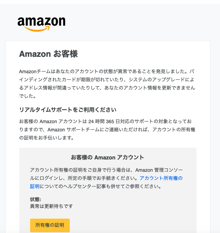The height and width of the screenshot is (233, 220).
Task: Click the blue 証明 link on second line
Action: pyautogui.click(x=35, y=186)
